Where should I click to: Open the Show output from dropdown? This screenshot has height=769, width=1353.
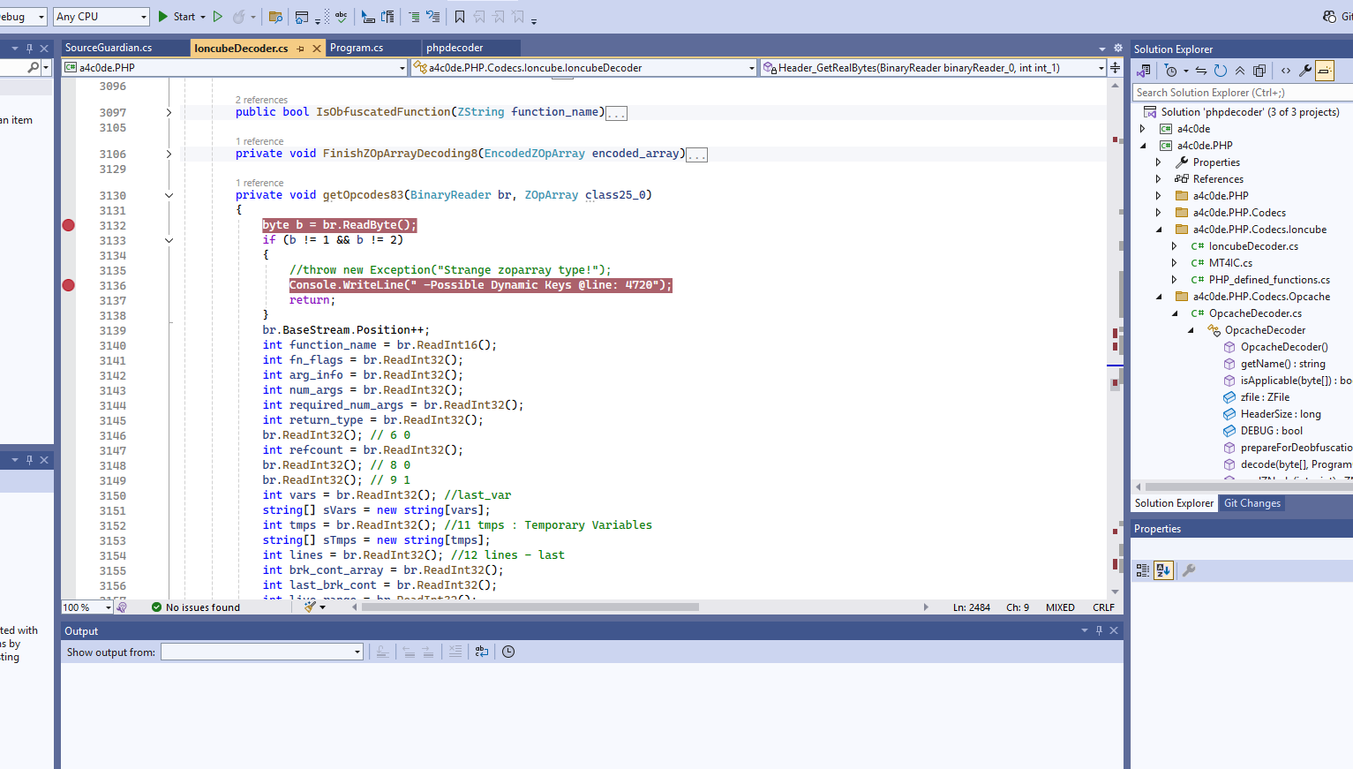coord(262,652)
